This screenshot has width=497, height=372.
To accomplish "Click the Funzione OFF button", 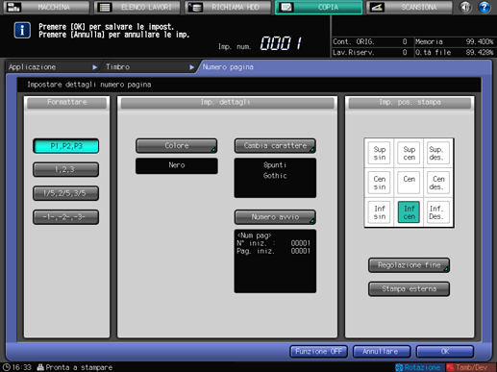I will [319, 352].
